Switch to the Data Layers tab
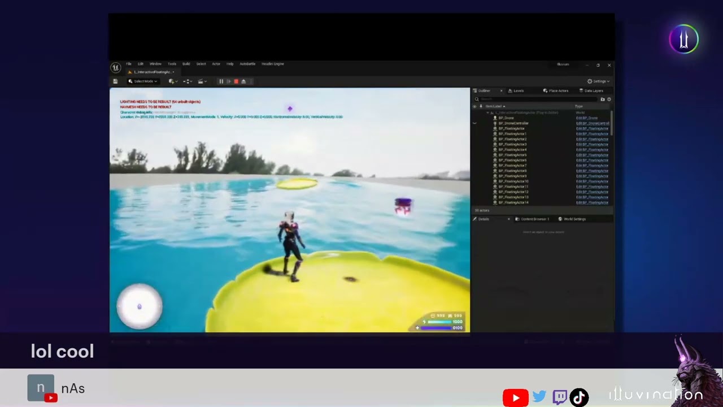This screenshot has width=723, height=407. 591,90
